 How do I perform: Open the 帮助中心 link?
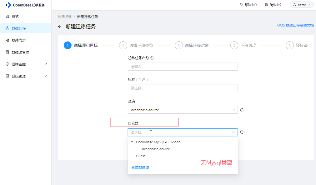[x=251, y=5]
